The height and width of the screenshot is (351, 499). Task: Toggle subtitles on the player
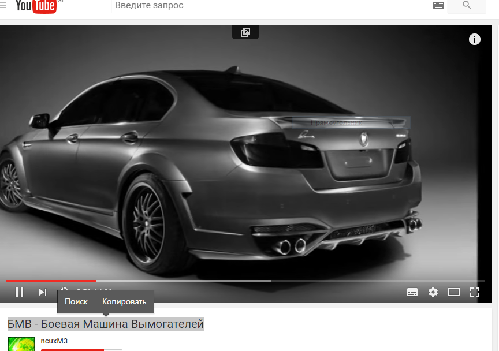click(412, 292)
